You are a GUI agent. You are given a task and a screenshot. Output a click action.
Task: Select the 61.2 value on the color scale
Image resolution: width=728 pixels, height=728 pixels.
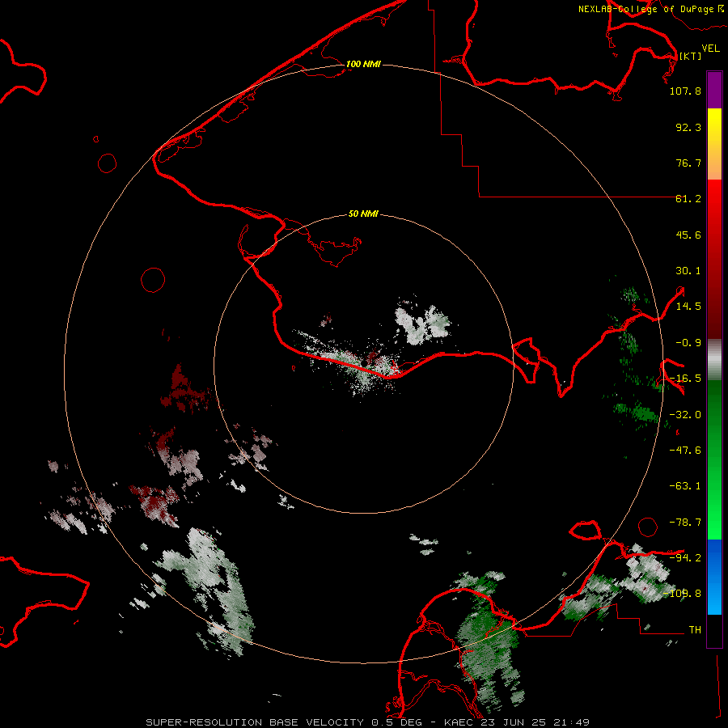pyautogui.click(x=688, y=199)
